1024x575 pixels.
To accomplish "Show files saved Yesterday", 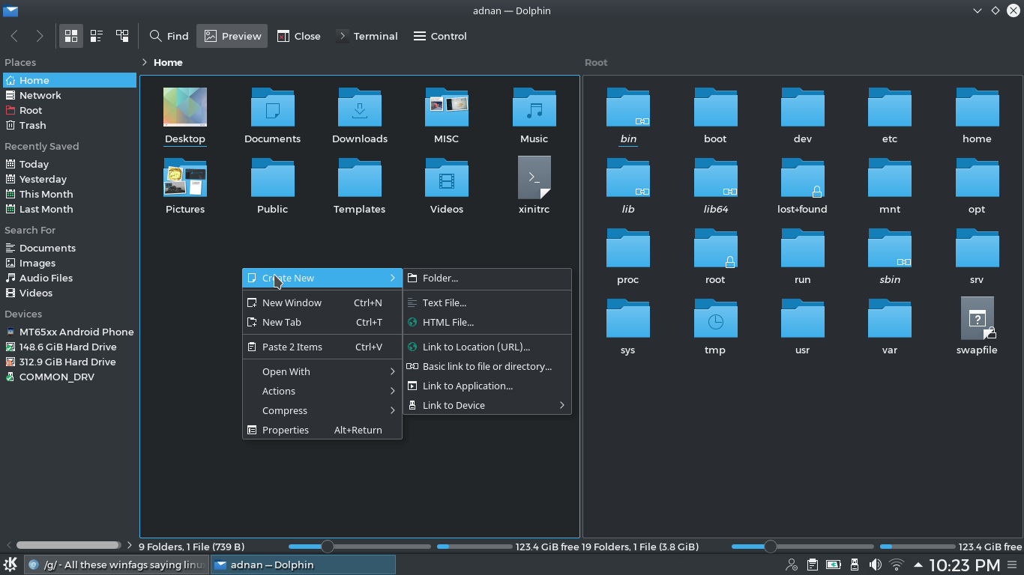I will [69, 179].
